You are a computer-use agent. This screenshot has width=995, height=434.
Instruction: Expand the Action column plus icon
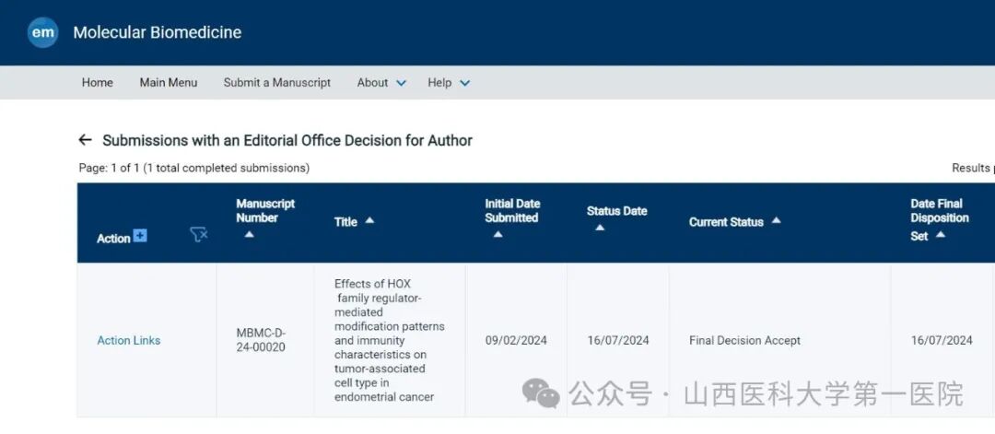point(140,236)
